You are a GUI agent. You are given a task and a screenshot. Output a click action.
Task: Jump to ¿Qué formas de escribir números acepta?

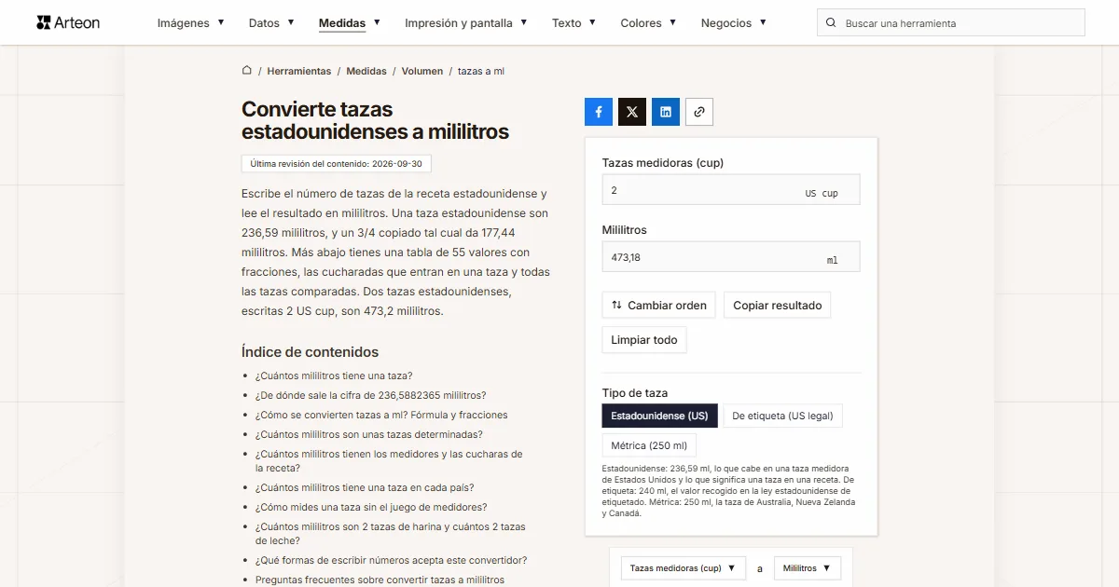click(392, 560)
